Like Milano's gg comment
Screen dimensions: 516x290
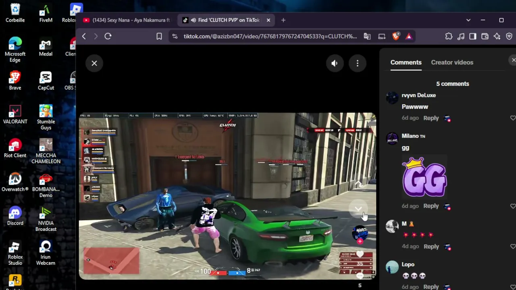513,206
